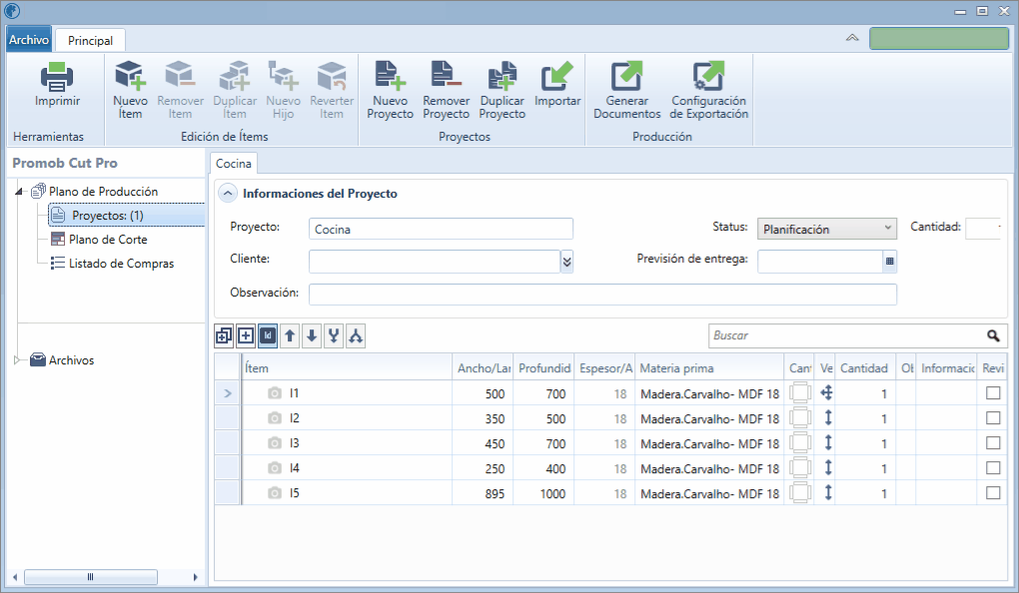Check the Revi checkbox for item I4
This screenshot has width=1019, height=593.
tap(993, 467)
